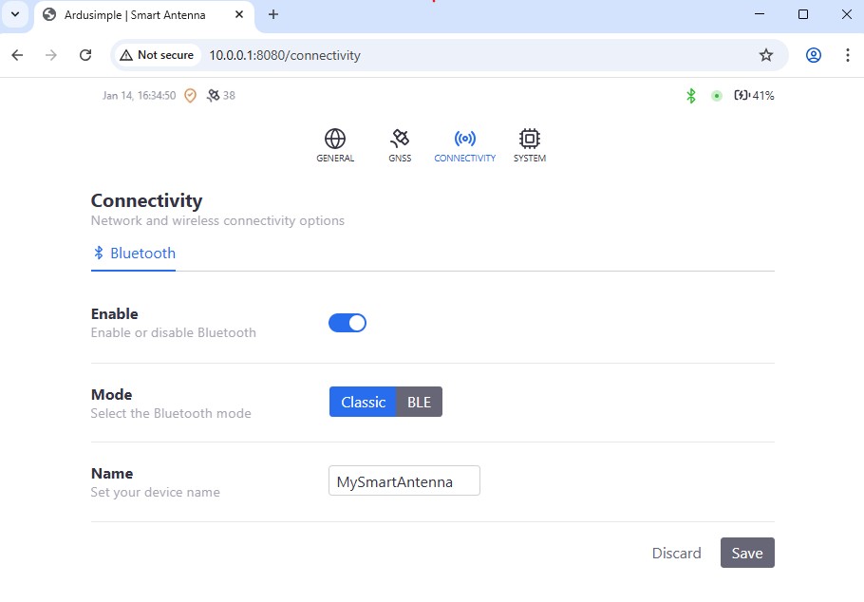Open the browser tab search dropdown arrow
Screen dimensions: 864x602
[15, 14]
